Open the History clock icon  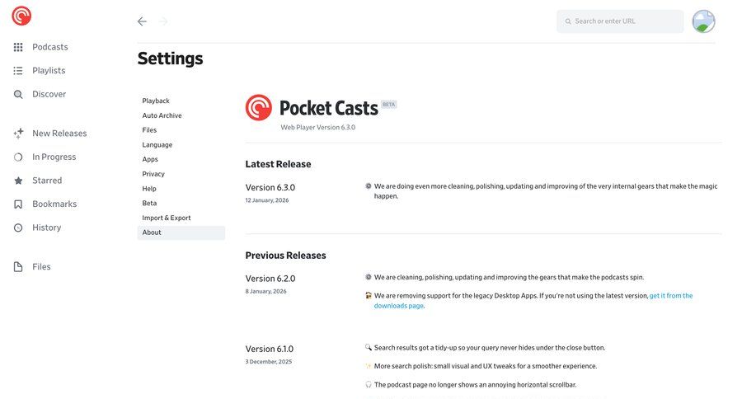pos(18,228)
